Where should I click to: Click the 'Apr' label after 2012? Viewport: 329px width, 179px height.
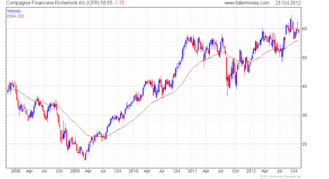[x=265, y=171]
